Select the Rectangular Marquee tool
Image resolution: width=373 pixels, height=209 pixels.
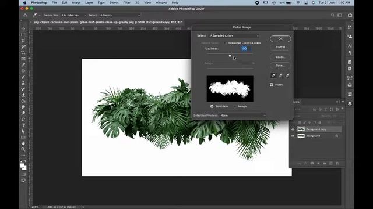(x=23, y=35)
